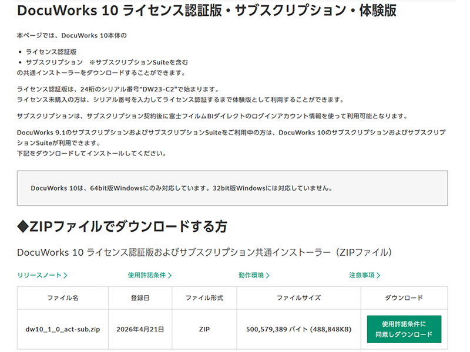470x352 pixels.
Task: Click the ファイルサイズ column header
Action: point(298,298)
